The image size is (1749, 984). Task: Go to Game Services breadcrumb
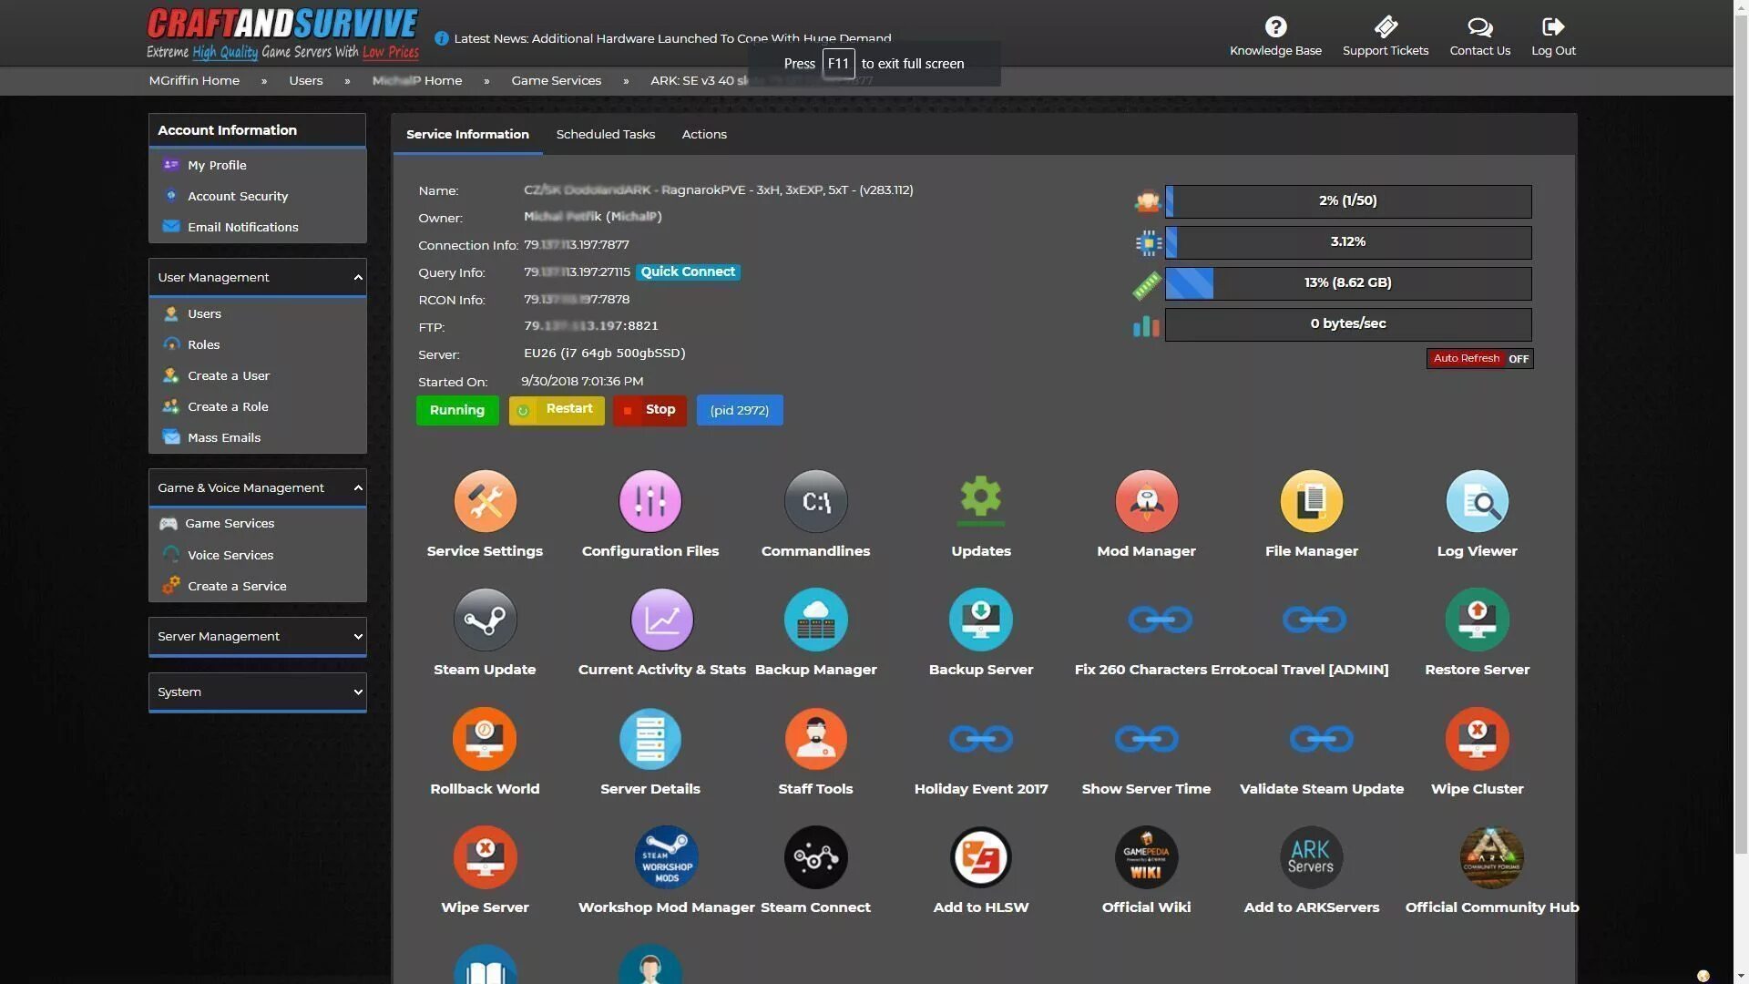(x=556, y=81)
